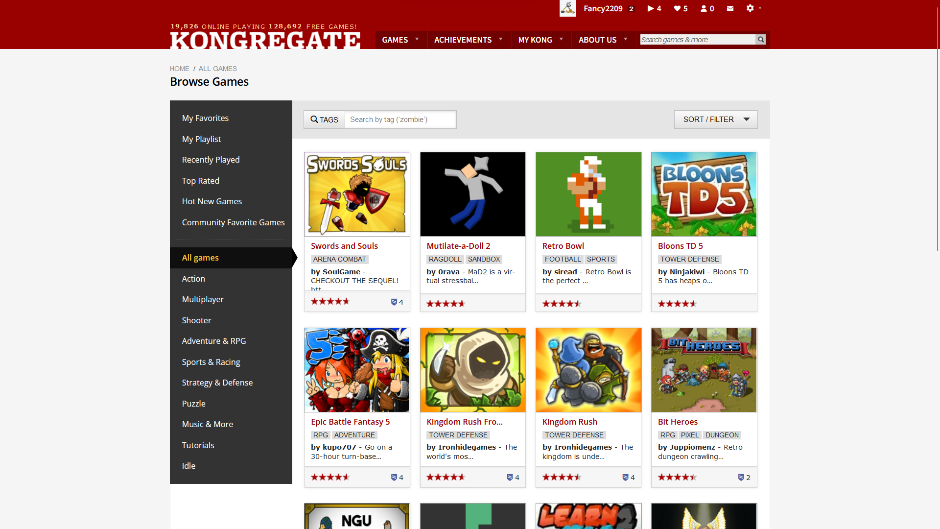The height and width of the screenshot is (529, 940).
Task: Open the Bloons TD 5 thumbnail
Action: coord(704,194)
